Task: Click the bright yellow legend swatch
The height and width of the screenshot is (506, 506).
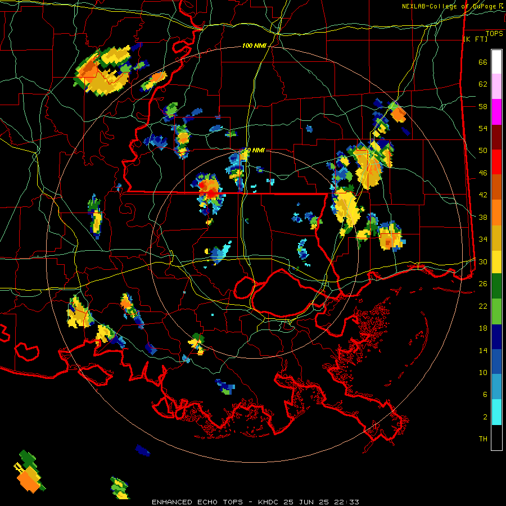Action: [496, 261]
